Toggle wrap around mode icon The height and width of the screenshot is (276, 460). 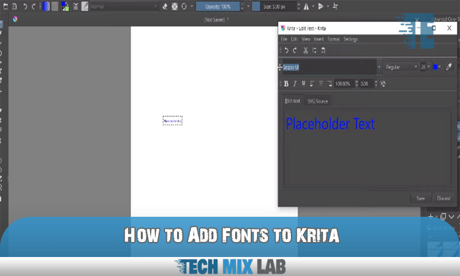(x=335, y=6)
